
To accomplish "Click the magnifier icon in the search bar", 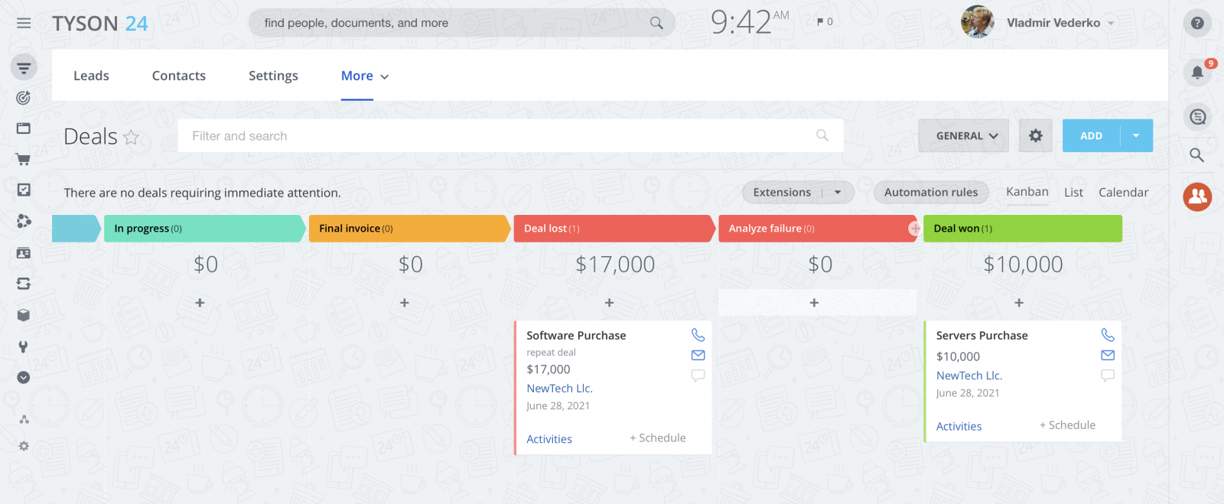I will coord(656,23).
